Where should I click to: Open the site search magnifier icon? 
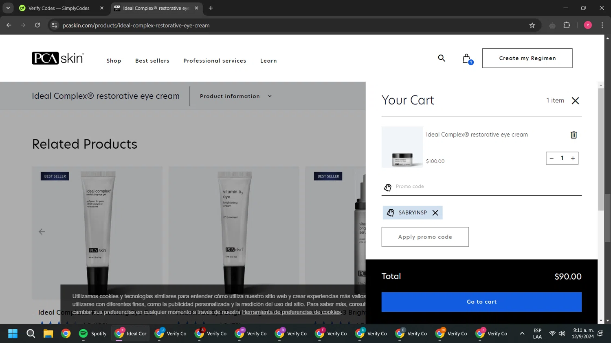click(442, 58)
